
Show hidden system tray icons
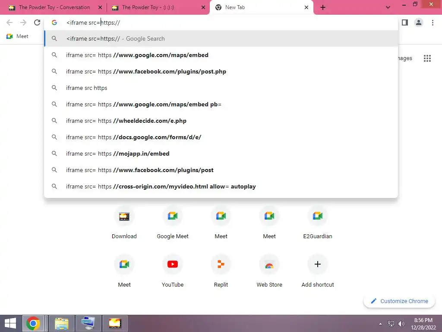(380, 324)
